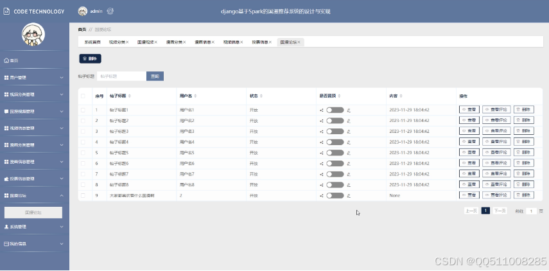Check the checkbox for row 7
549x271 pixels.
pos(83,174)
